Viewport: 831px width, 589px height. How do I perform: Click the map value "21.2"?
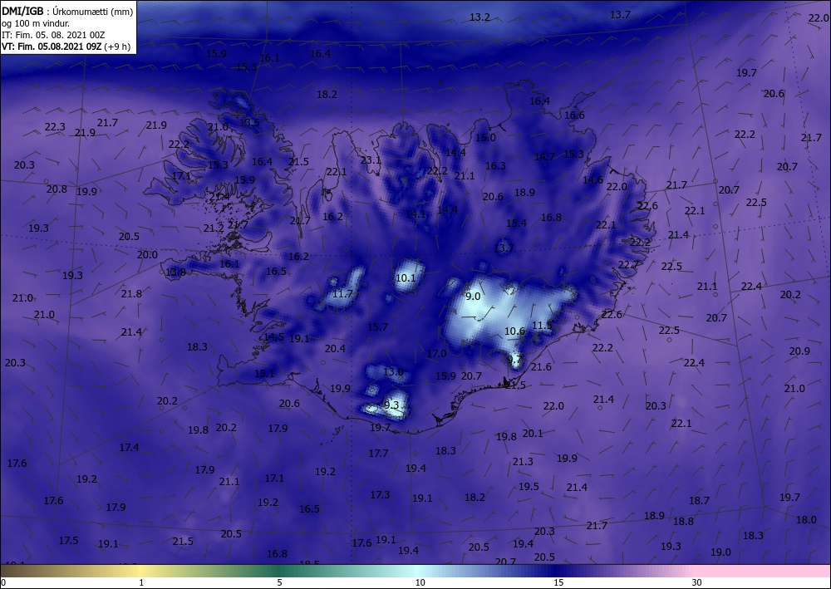pos(214,228)
